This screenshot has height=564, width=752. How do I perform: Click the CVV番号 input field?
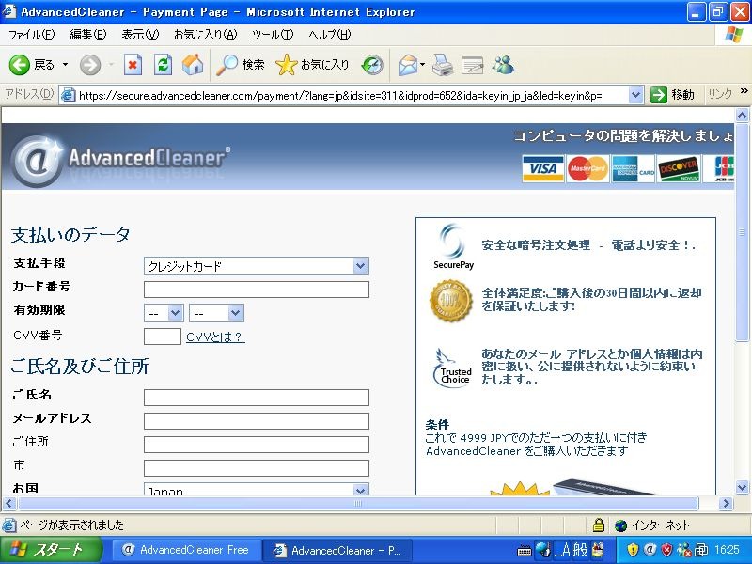162,337
